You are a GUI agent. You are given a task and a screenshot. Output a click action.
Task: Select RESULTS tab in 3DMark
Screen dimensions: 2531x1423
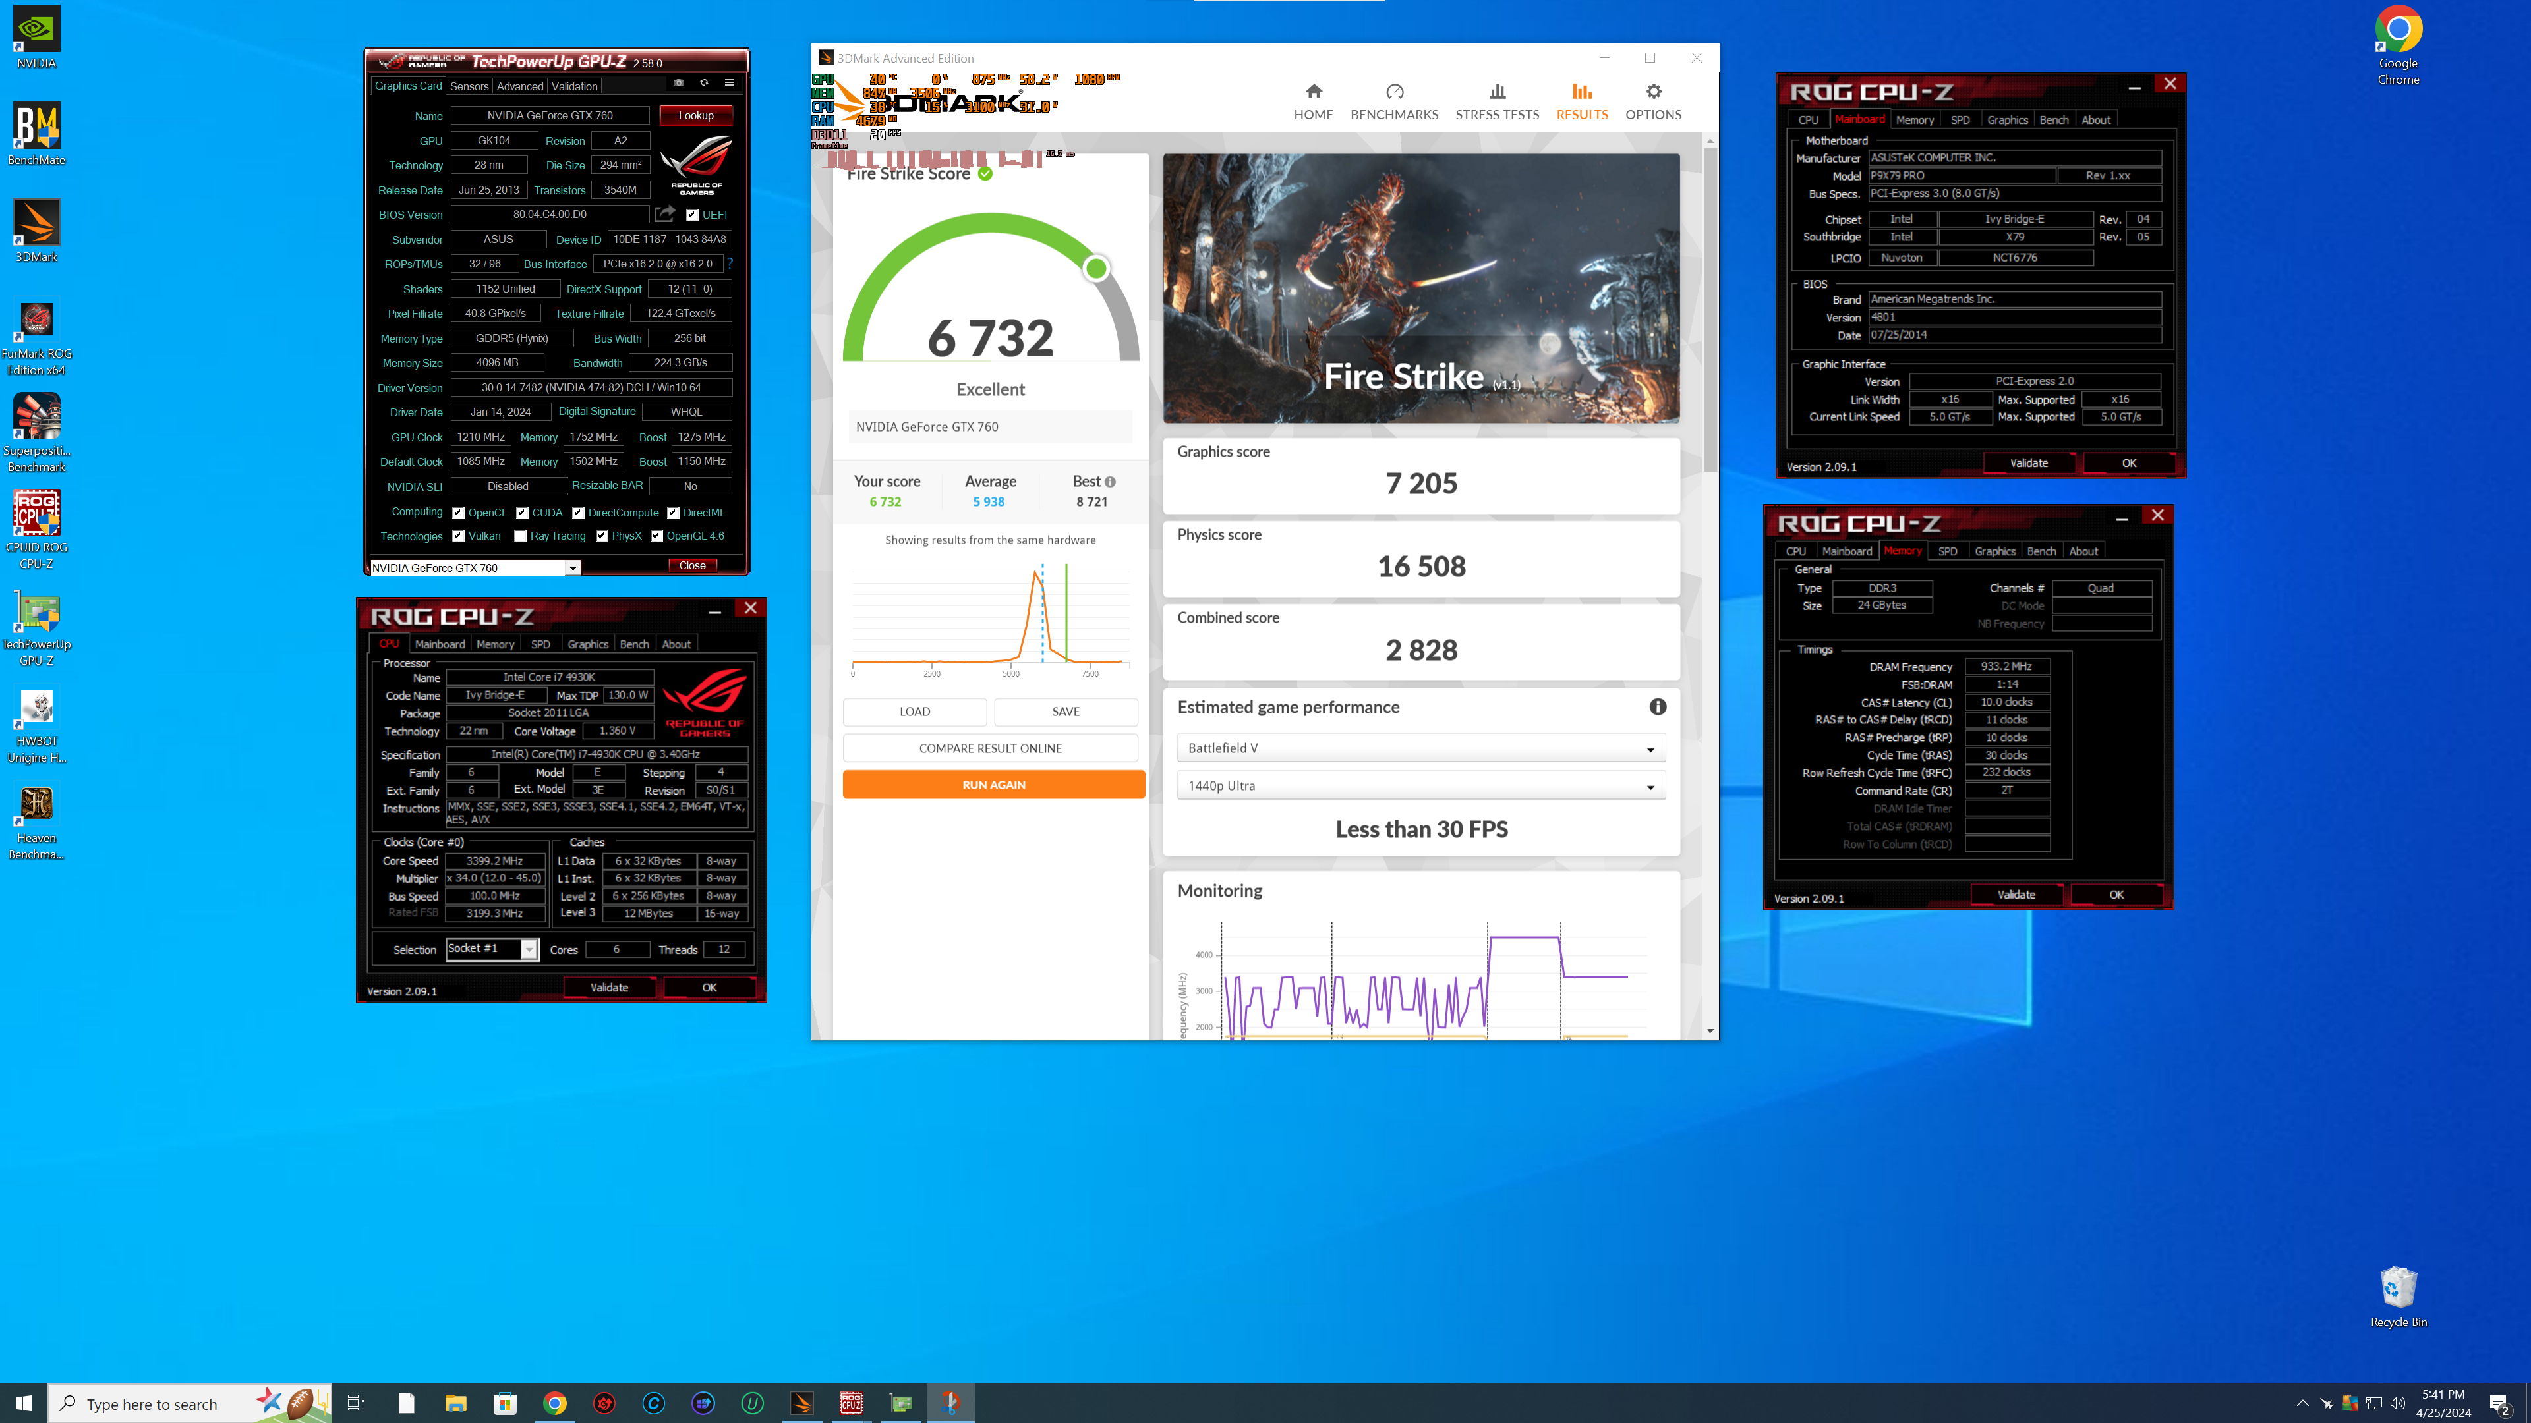click(x=1582, y=102)
